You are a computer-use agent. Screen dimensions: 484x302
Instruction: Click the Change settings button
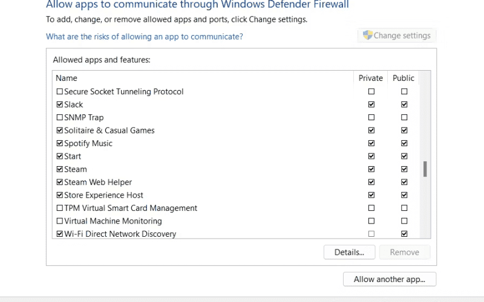pyautogui.click(x=397, y=36)
